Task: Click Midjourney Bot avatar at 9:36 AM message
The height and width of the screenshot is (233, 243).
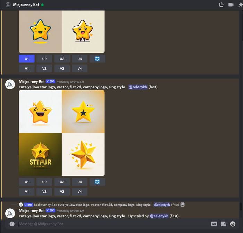Action: 10,85
